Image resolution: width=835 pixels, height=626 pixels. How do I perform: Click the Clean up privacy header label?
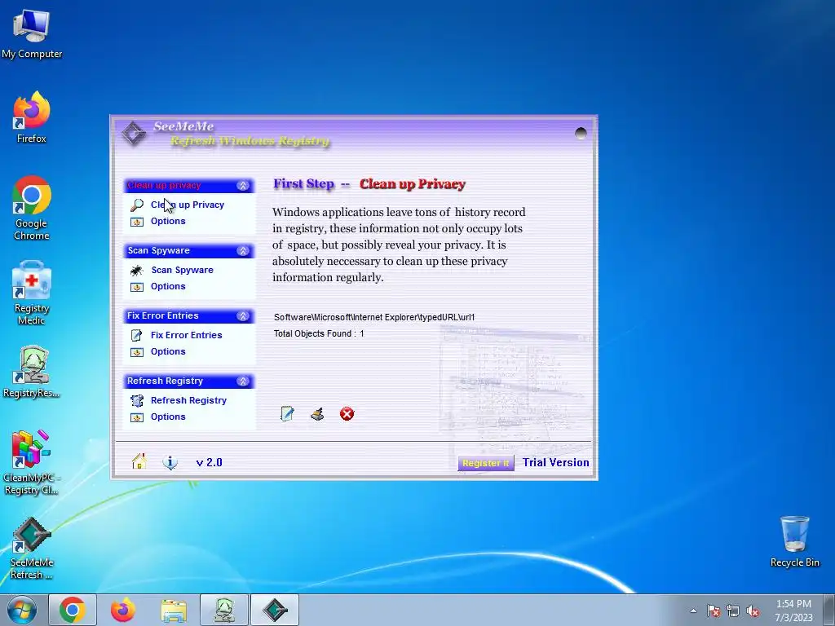pyautogui.click(x=164, y=185)
